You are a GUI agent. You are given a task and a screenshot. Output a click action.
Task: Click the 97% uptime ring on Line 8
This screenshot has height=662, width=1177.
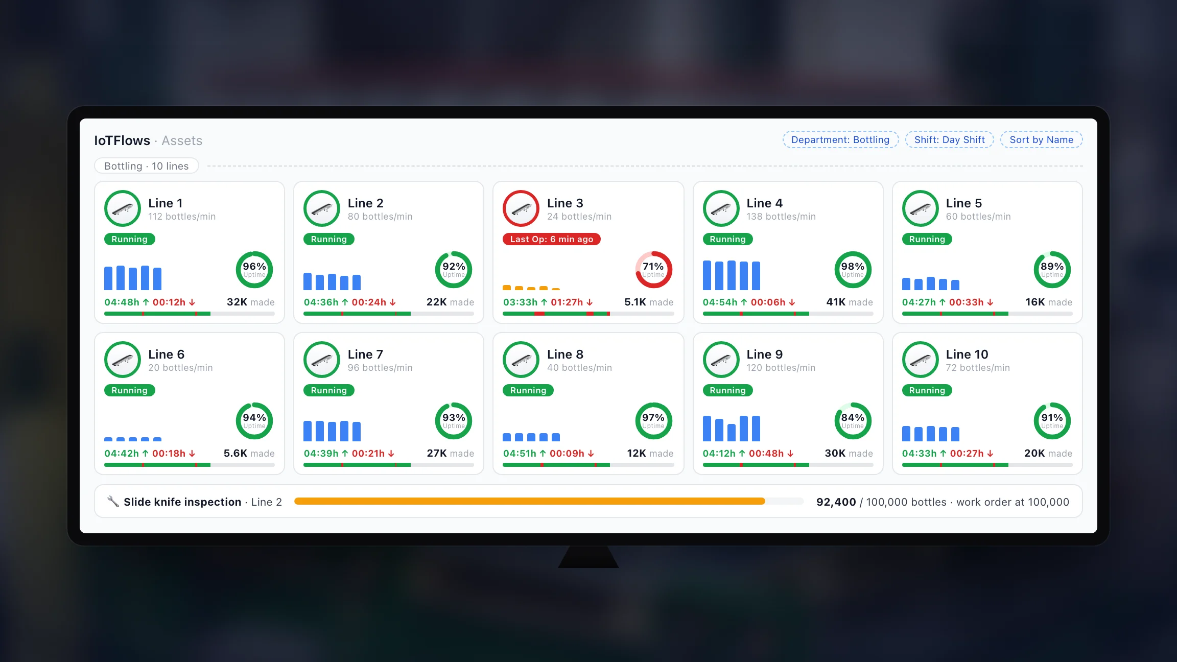(x=653, y=421)
